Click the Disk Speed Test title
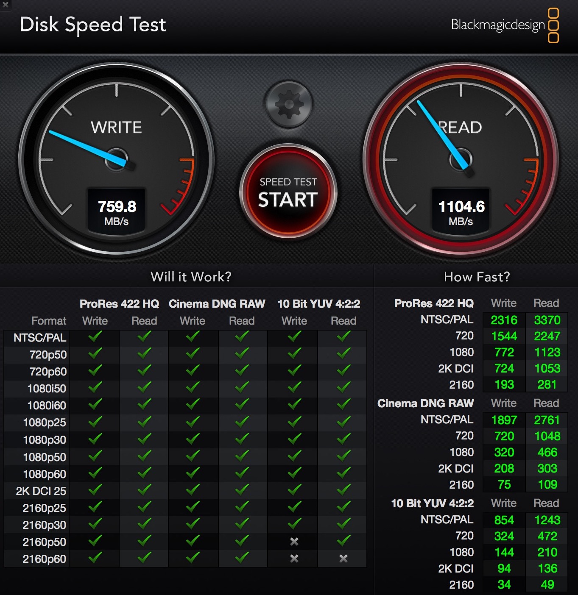 click(93, 25)
